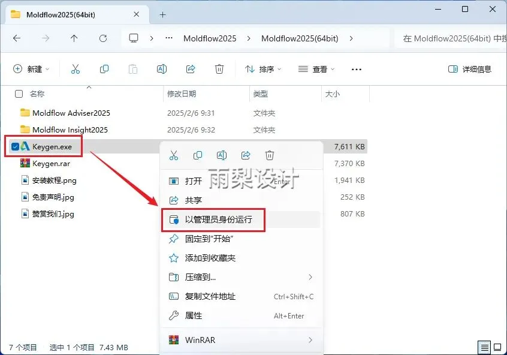
Task: Select the 免责声明.jpg file
Action: point(53,197)
